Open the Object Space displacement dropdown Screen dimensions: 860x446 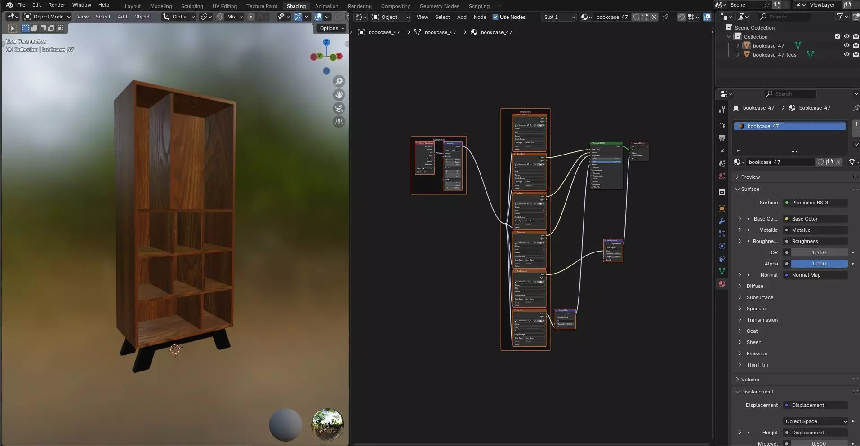click(815, 421)
